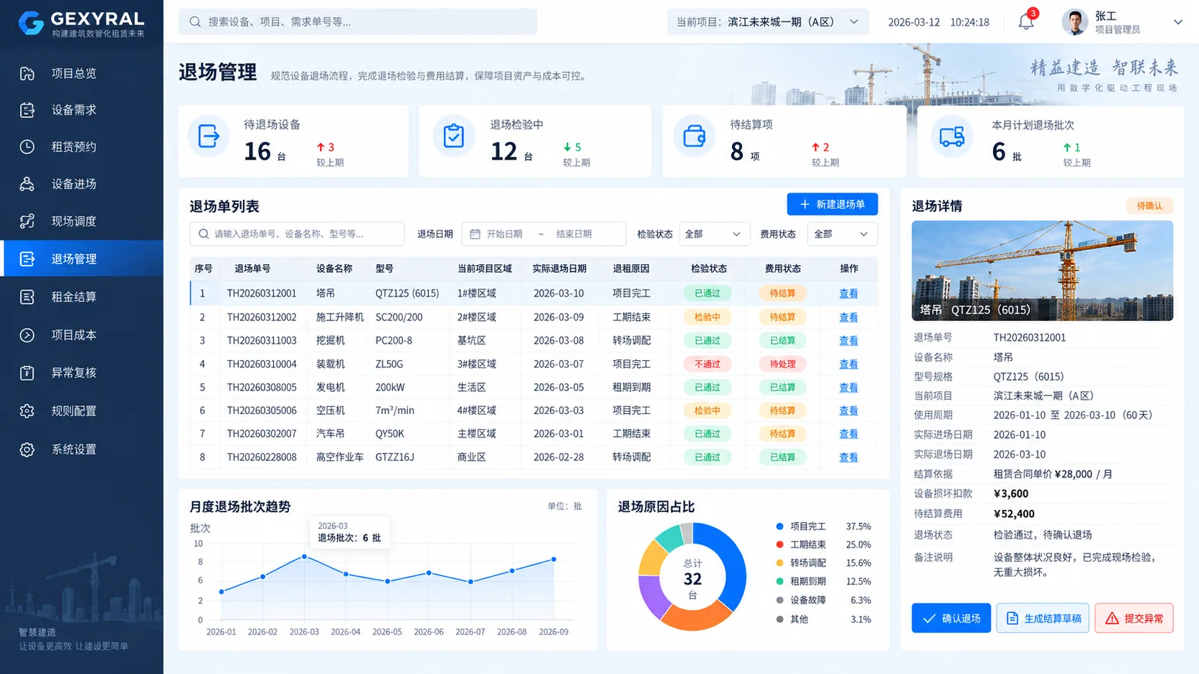Click the 退场检验中 clipboard icon
The height and width of the screenshot is (674, 1199).
click(x=453, y=136)
